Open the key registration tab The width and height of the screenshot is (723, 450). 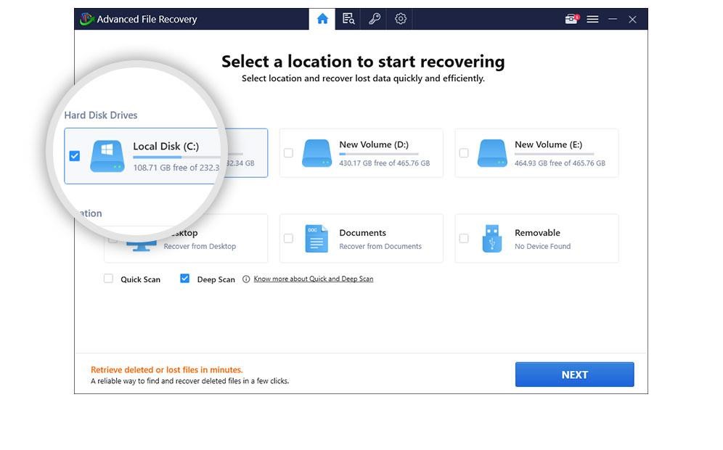coord(375,19)
